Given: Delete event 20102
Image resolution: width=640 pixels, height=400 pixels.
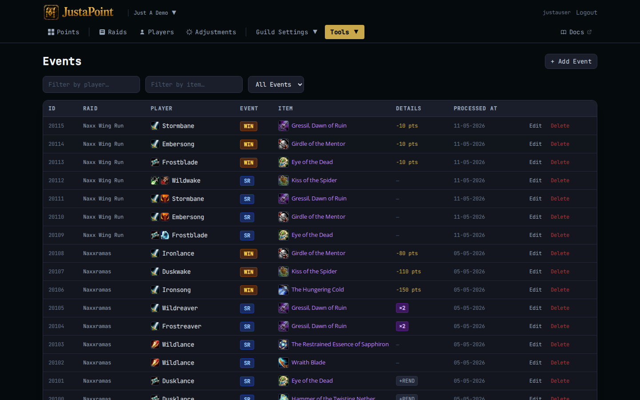Looking at the screenshot, I should pyautogui.click(x=560, y=363).
